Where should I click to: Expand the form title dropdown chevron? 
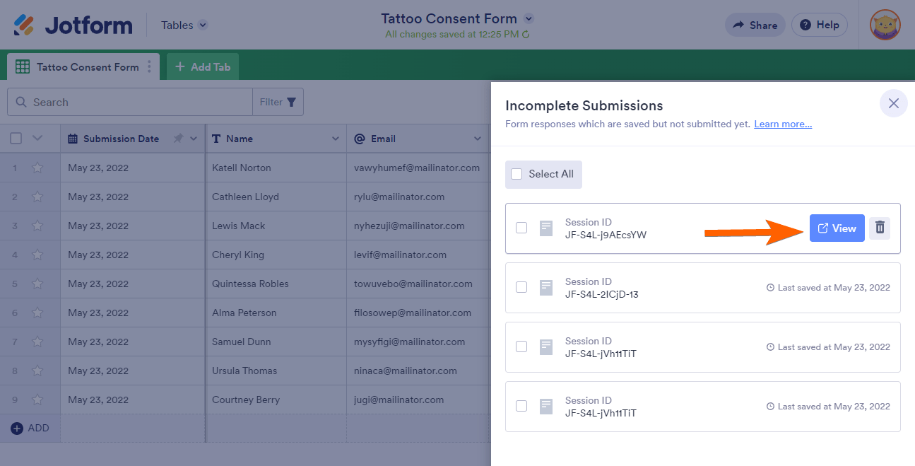[x=529, y=18]
